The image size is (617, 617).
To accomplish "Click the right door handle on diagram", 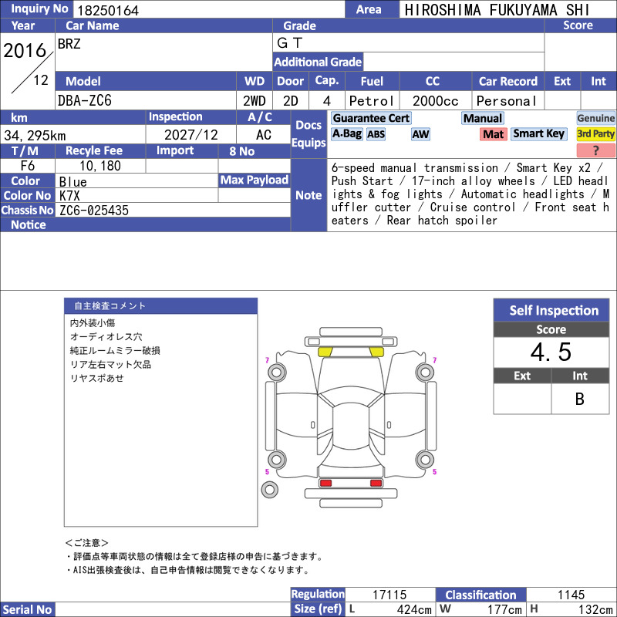I will (x=389, y=425).
